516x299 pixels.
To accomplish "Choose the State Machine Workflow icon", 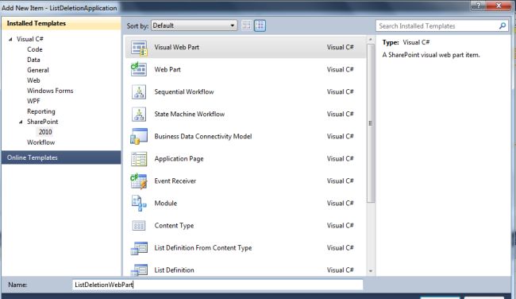I will pos(139,114).
